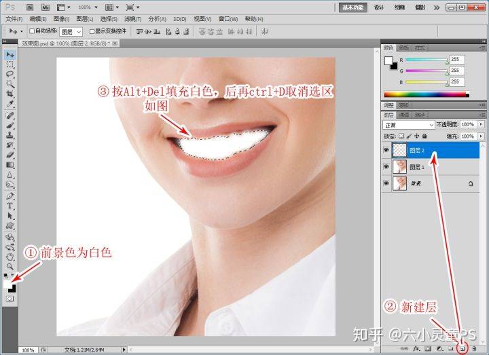Viewport: 489px width, 355px height.
Task: Select the 3D Object Rotate tool
Action: (x=10, y=237)
